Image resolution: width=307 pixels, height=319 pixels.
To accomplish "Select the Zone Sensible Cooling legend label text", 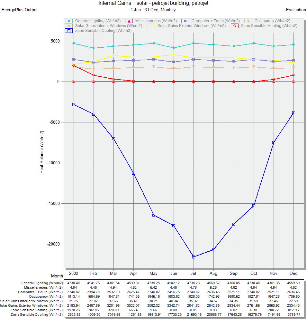I will (x=103, y=31).
